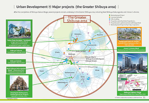Click the Shibuya Hikarie map label
149x103 pixels.
pos(90,57)
